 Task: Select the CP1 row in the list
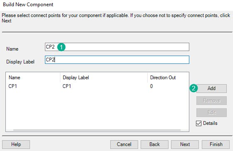pos(97,86)
